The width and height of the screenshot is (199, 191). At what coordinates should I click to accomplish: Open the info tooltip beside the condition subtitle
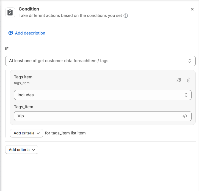pyautogui.click(x=126, y=16)
